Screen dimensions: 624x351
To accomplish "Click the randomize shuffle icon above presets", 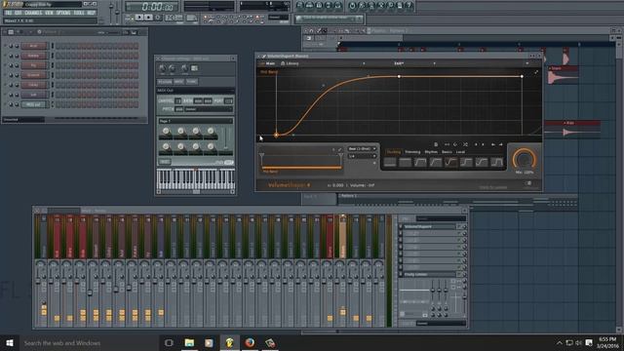I will click(x=465, y=144).
